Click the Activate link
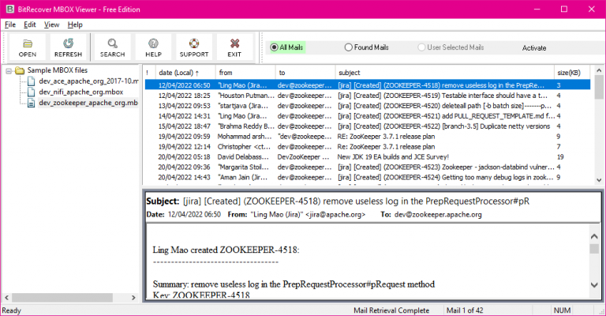606x316 pixels. click(x=533, y=48)
